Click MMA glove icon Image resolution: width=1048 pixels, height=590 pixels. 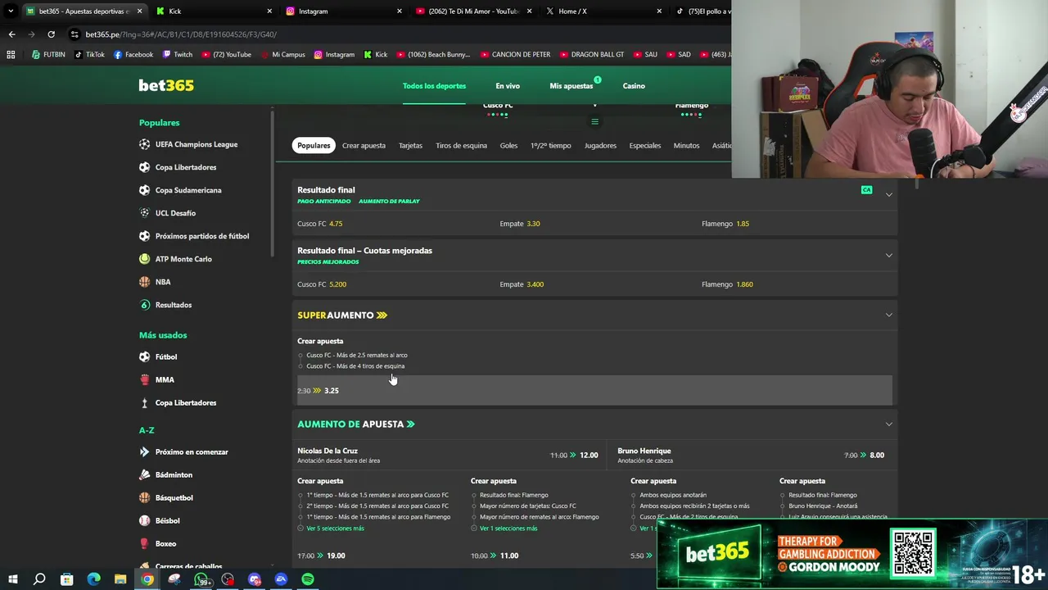pos(145,379)
